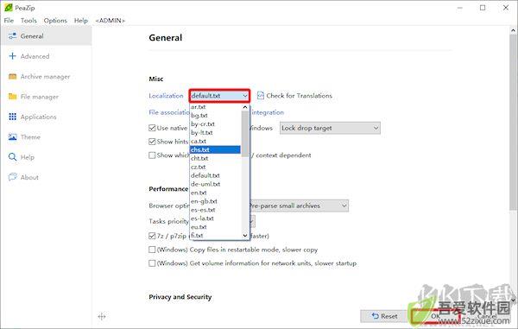Select de-uml.txt in the language list
Viewport: 518px width, 329px height.
click(x=215, y=184)
